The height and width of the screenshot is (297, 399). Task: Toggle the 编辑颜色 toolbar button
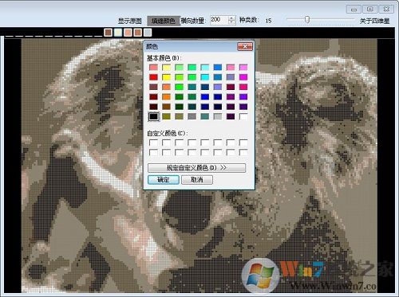tap(164, 21)
